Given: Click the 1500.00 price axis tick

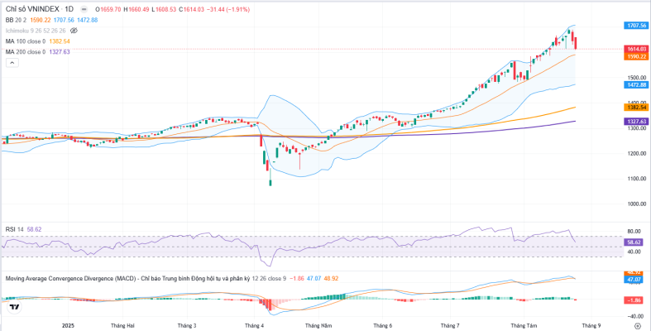Looking at the screenshot, I should pyautogui.click(x=637, y=78).
